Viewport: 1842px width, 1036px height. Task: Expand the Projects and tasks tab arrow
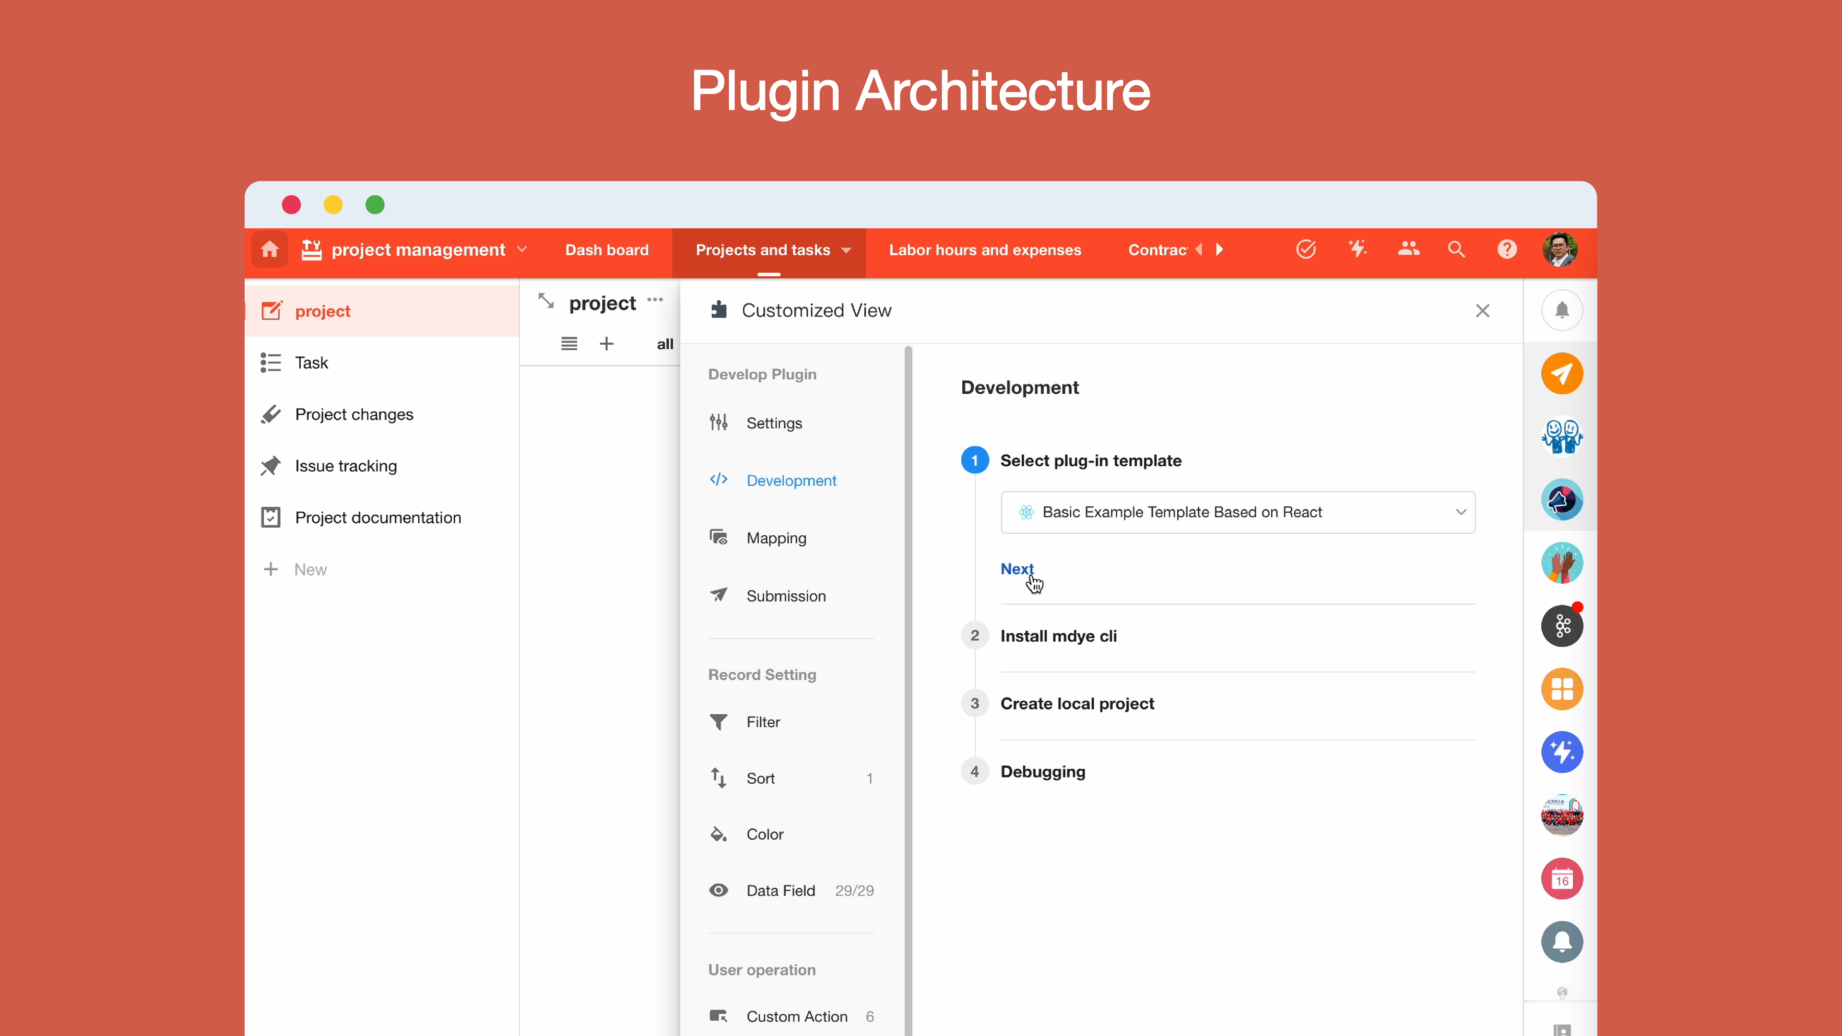(x=847, y=250)
